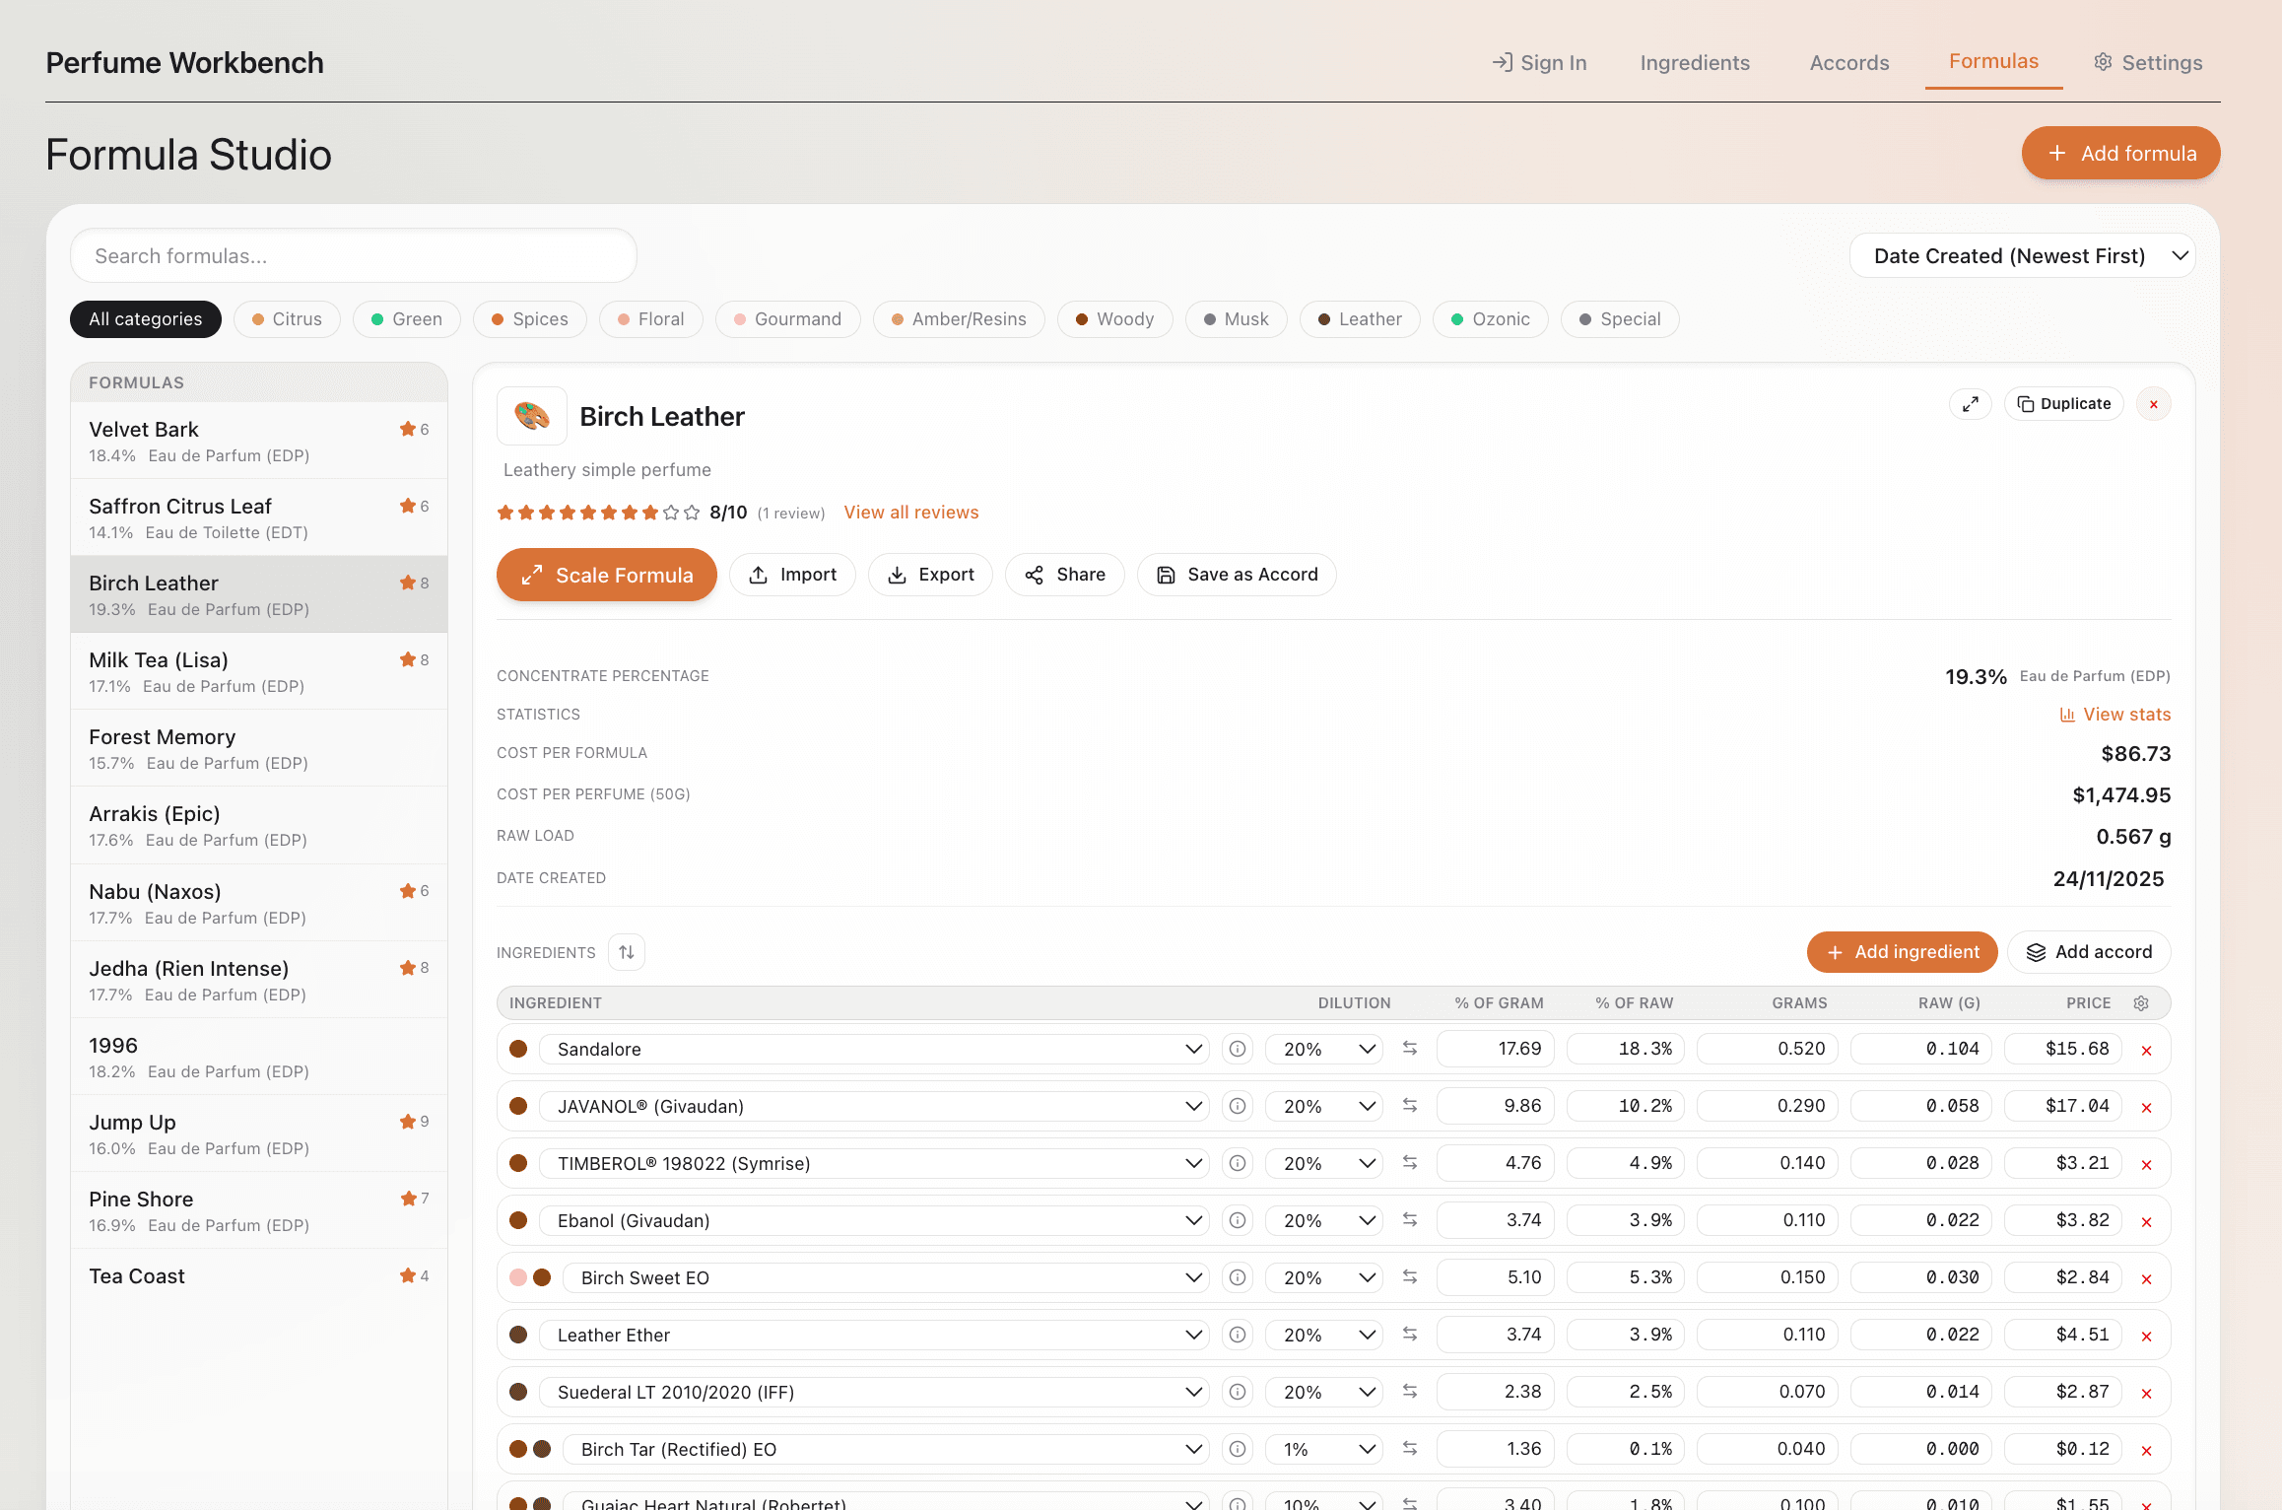Open the Ingredients section in the navbar
2282x1510 pixels.
(1695, 62)
